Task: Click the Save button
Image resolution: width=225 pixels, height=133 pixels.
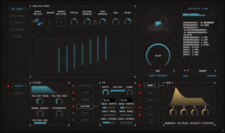Action: [x=186, y=76]
